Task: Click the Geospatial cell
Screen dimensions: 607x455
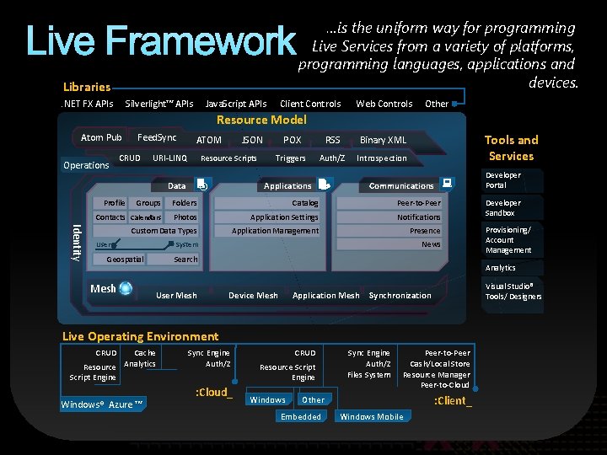Action: [120, 260]
